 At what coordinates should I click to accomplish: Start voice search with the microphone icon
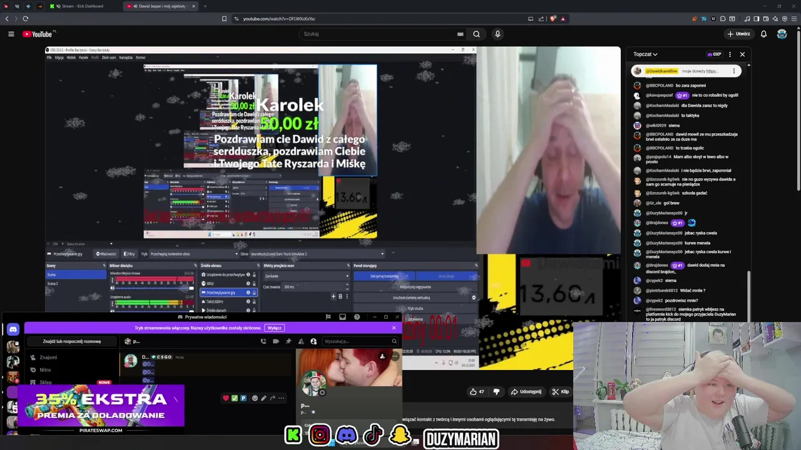(497, 34)
